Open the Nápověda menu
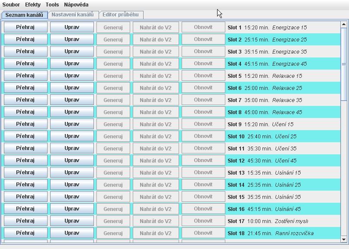This screenshot has width=349, height=249. [76, 5]
